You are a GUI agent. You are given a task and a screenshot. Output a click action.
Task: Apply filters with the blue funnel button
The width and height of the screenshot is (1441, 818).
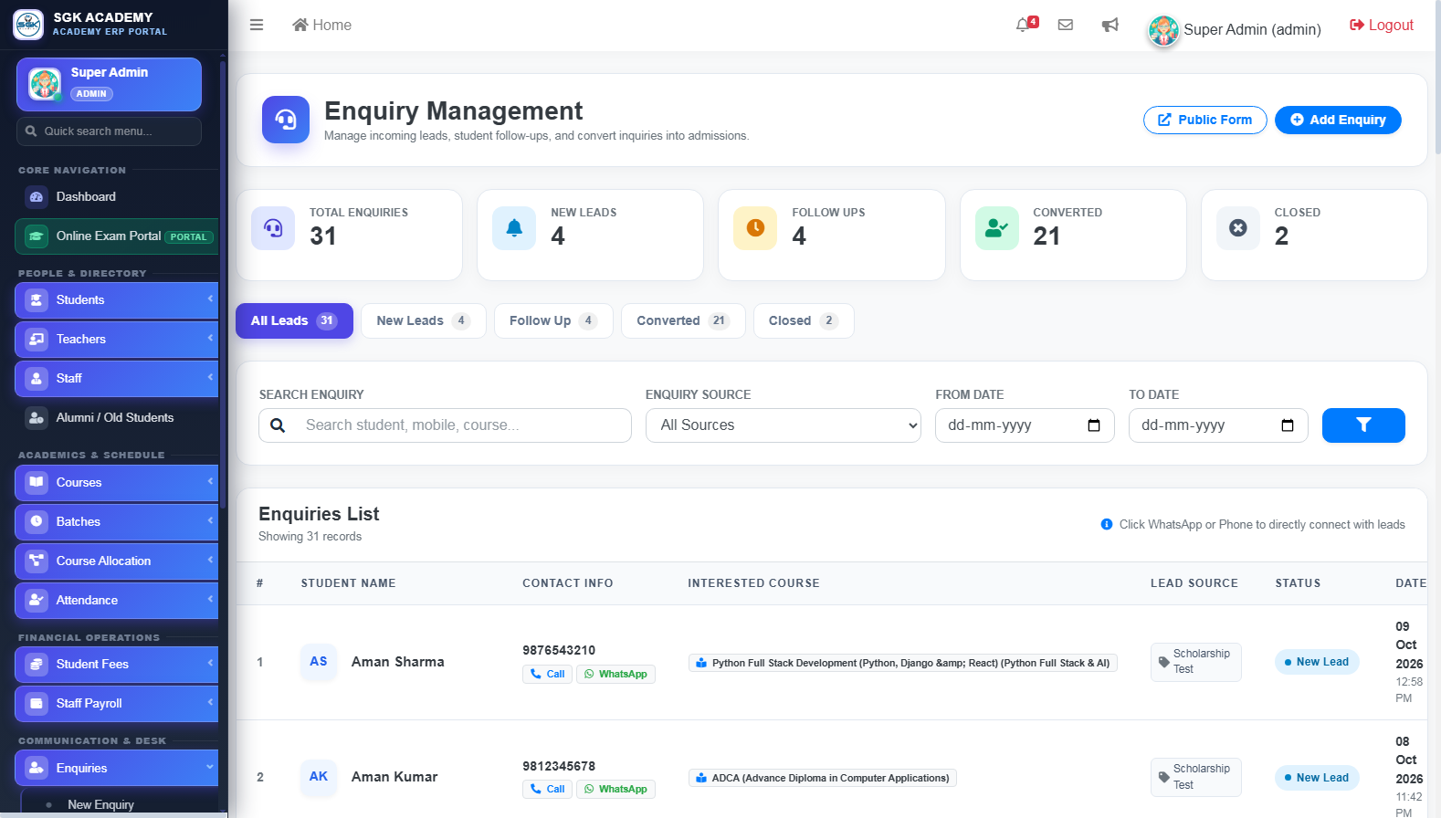click(x=1363, y=425)
